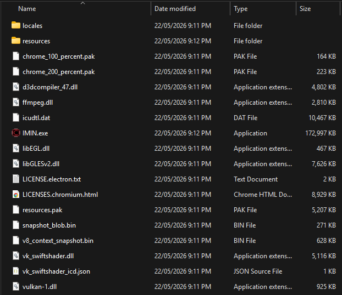
Task: Click the file name ffmpeg.dll
Action: (x=37, y=103)
